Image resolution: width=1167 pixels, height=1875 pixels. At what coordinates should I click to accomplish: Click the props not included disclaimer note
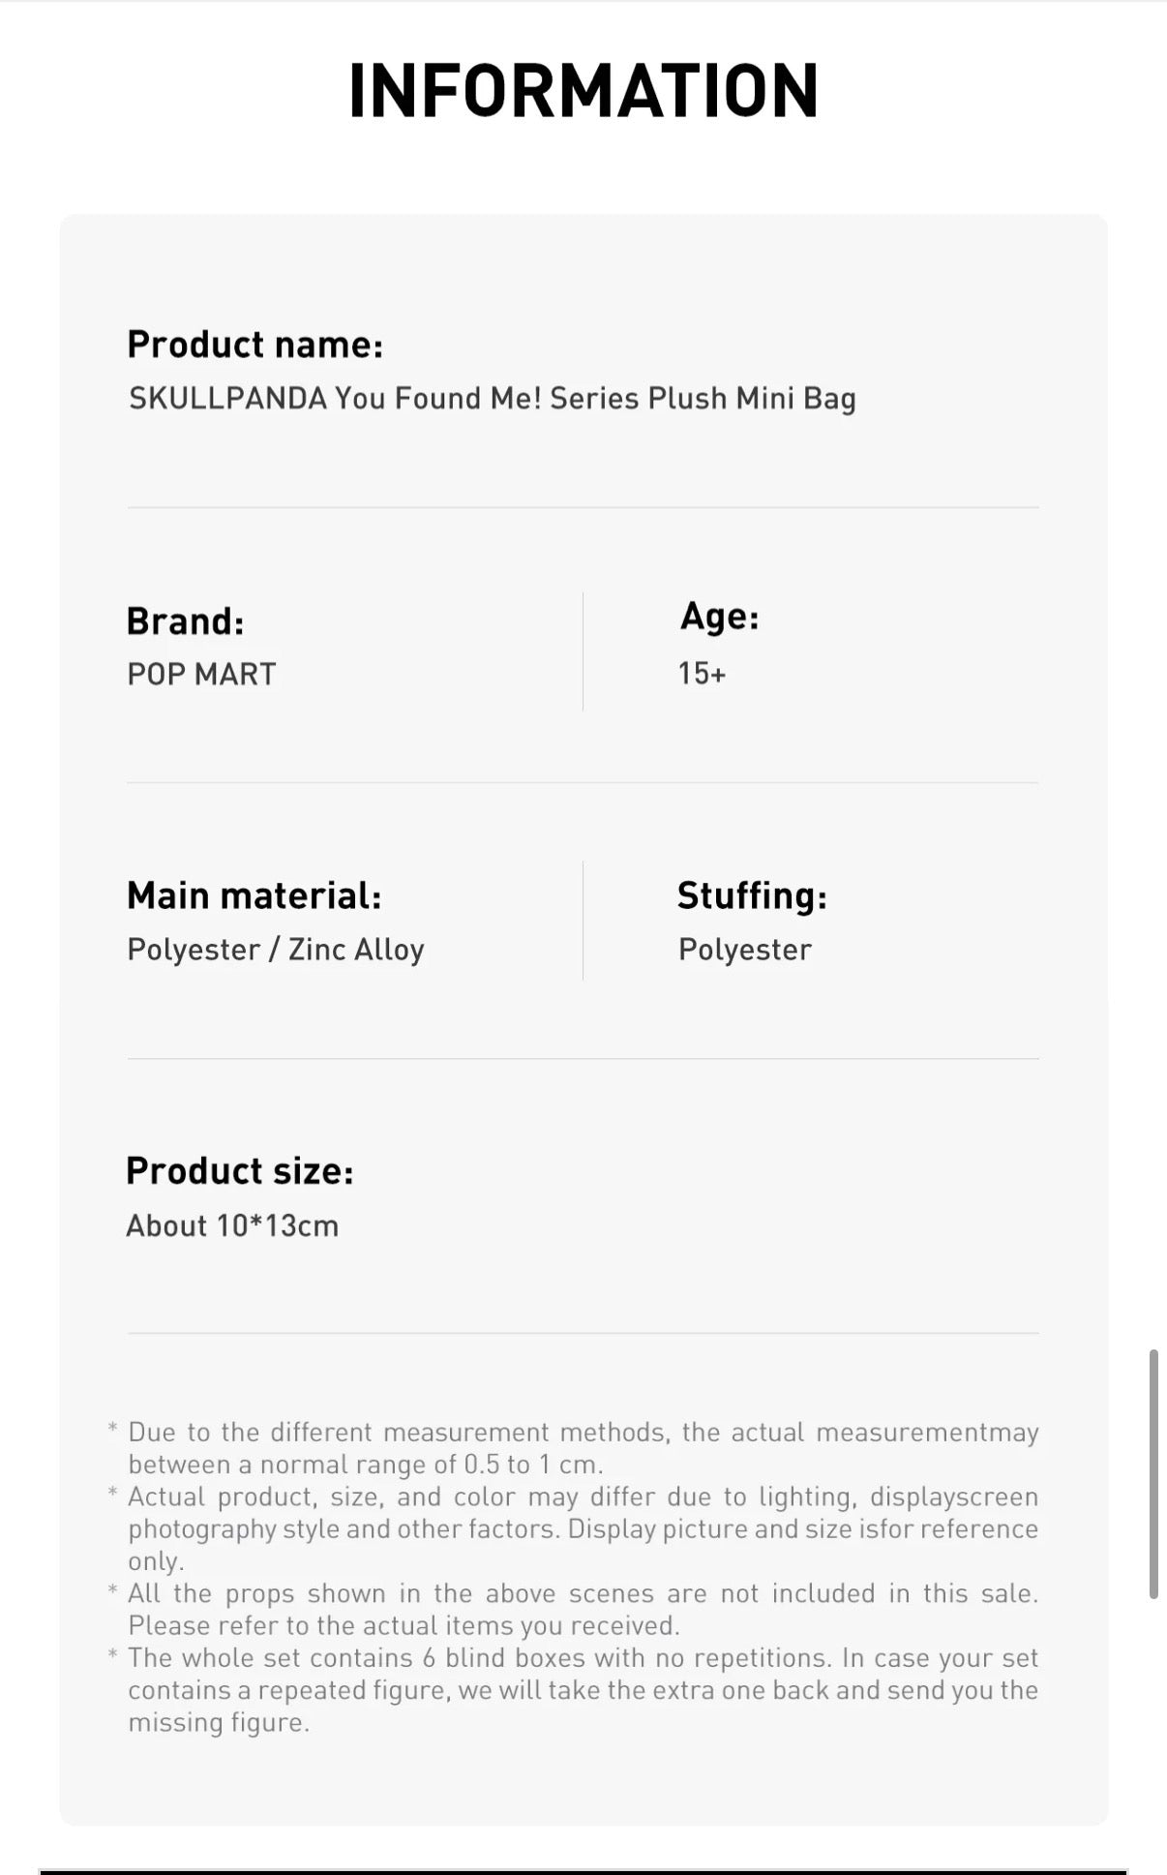pos(583,1609)
